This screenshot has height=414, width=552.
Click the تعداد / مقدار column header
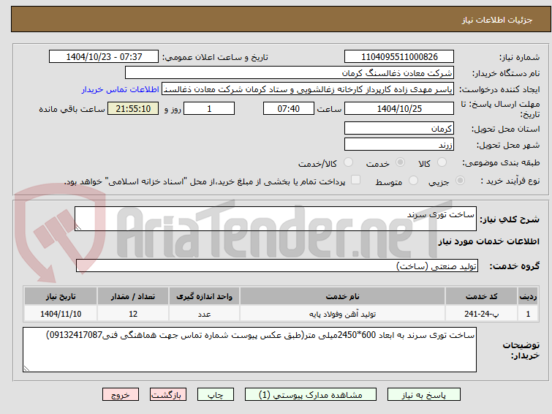click(133, 296)
